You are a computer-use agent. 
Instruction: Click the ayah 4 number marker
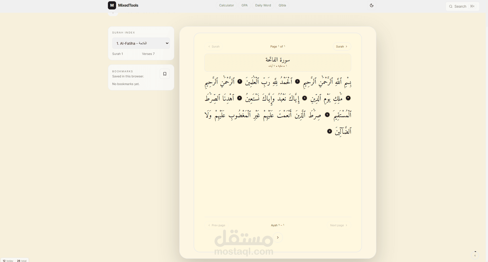305,98
